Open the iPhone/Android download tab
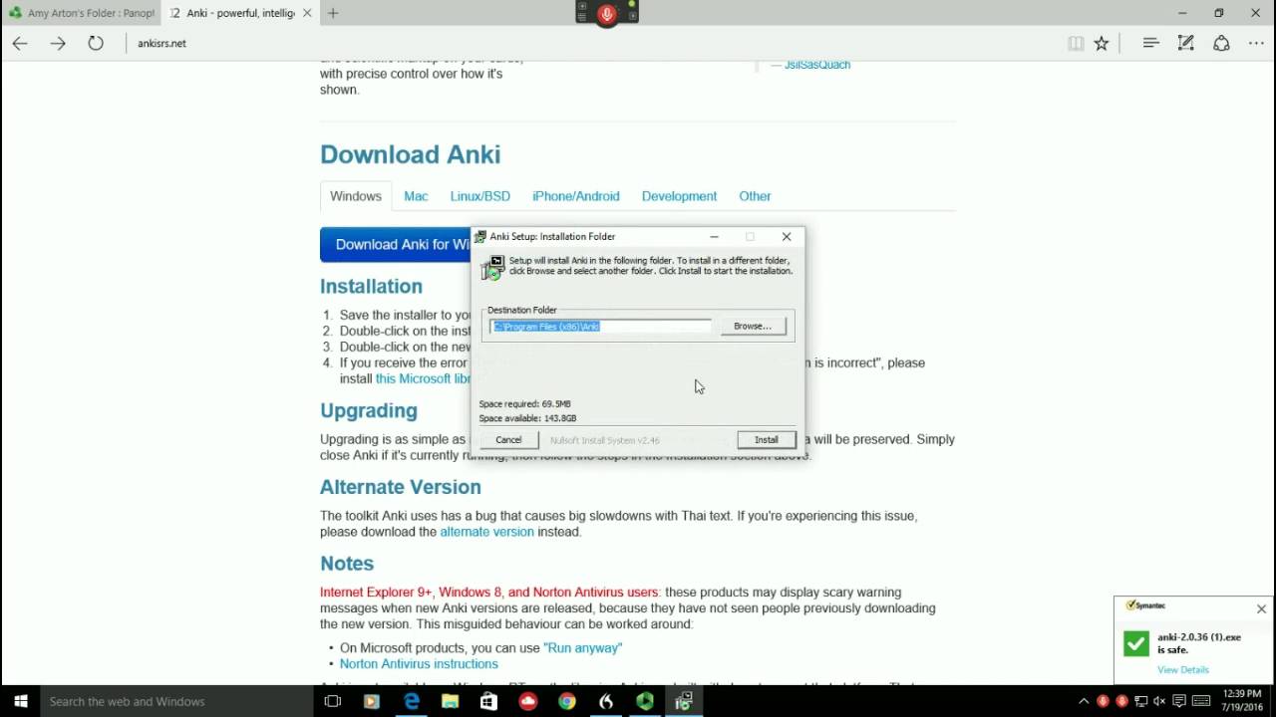This screenshot has height=717, width=1276. (575, 196)
